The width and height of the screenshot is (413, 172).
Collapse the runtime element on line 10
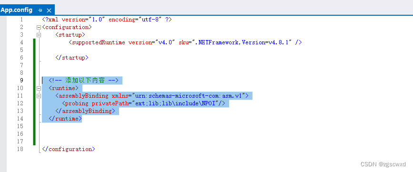tap(39, 88)
